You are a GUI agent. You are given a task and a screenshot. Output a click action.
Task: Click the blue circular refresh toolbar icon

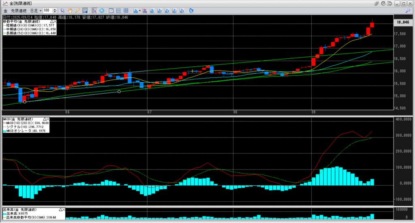point(102,10)
